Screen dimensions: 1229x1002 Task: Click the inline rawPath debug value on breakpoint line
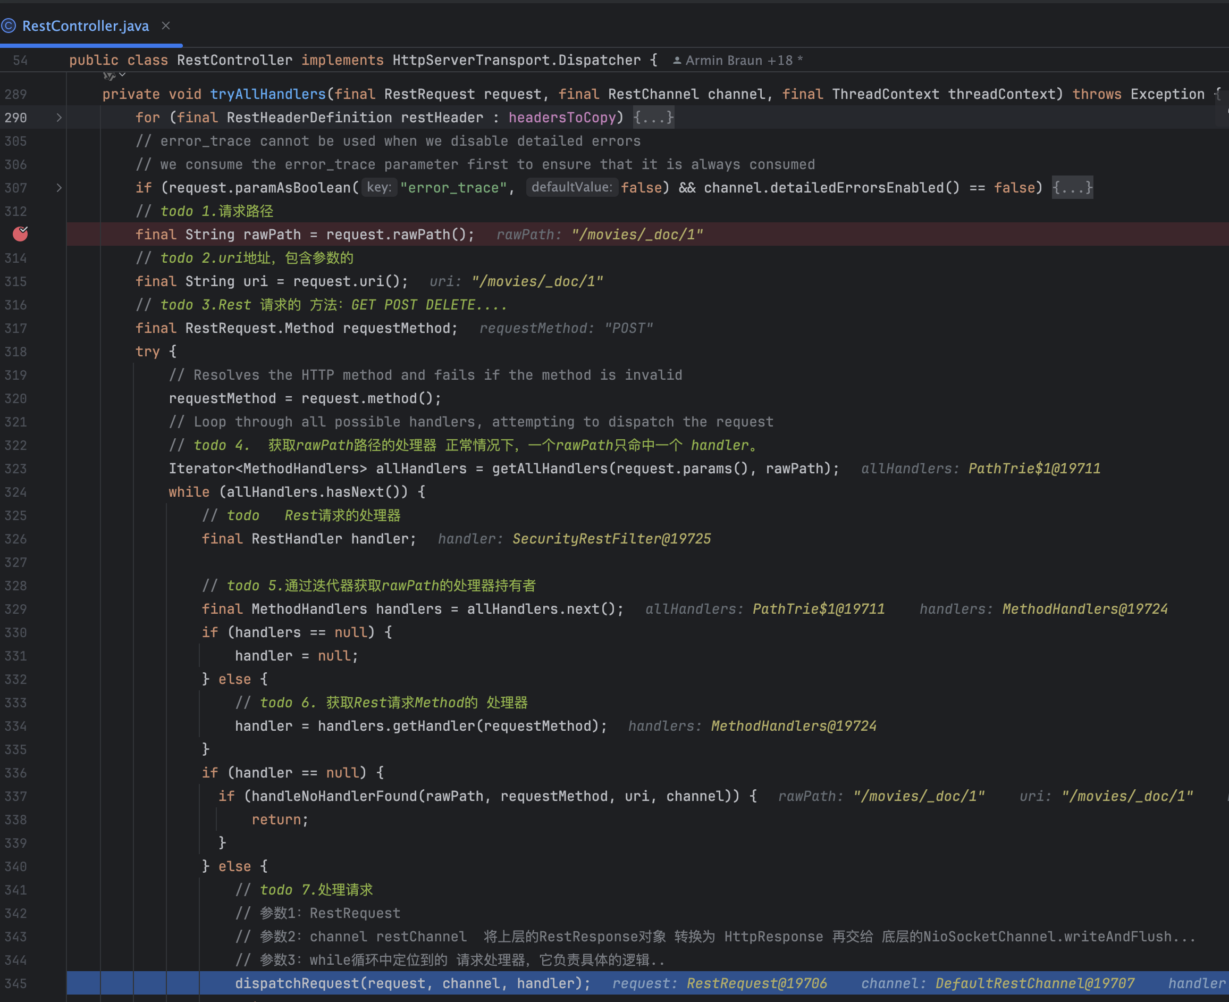click(600, 235)
